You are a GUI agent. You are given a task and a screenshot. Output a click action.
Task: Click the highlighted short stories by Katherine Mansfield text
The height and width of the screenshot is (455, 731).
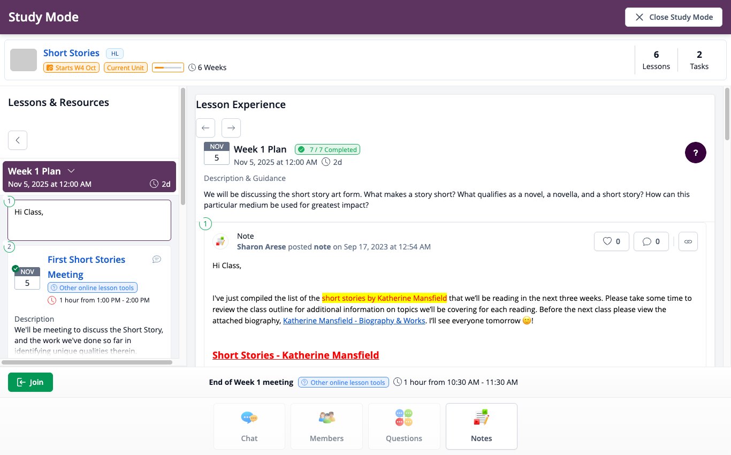pos(384,298)
